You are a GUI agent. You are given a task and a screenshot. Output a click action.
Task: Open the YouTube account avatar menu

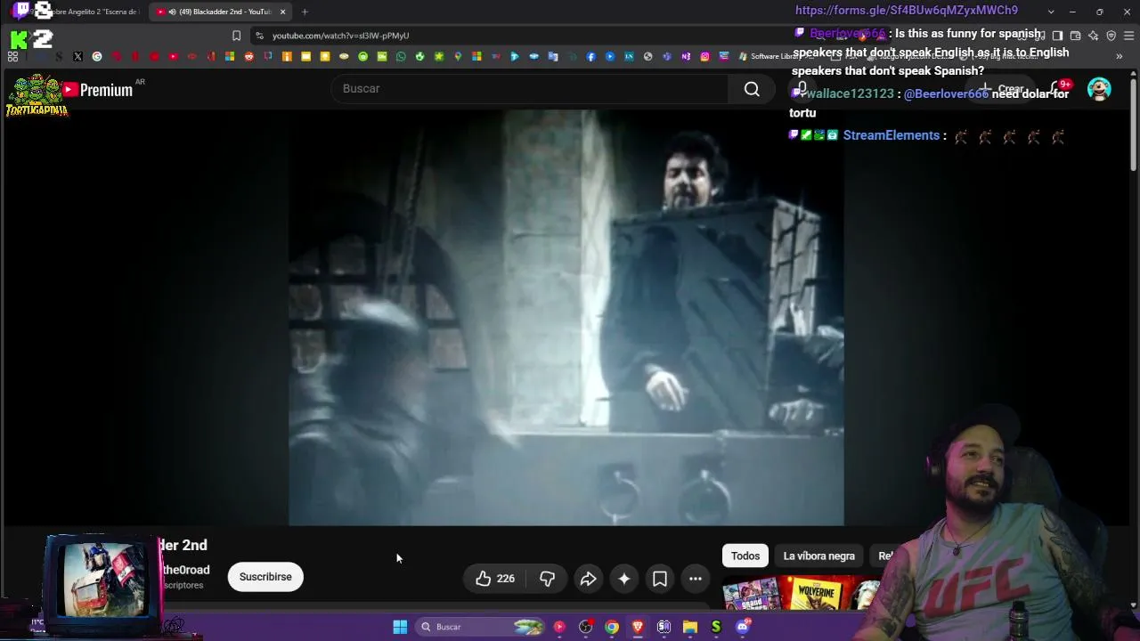[1099, 89]
